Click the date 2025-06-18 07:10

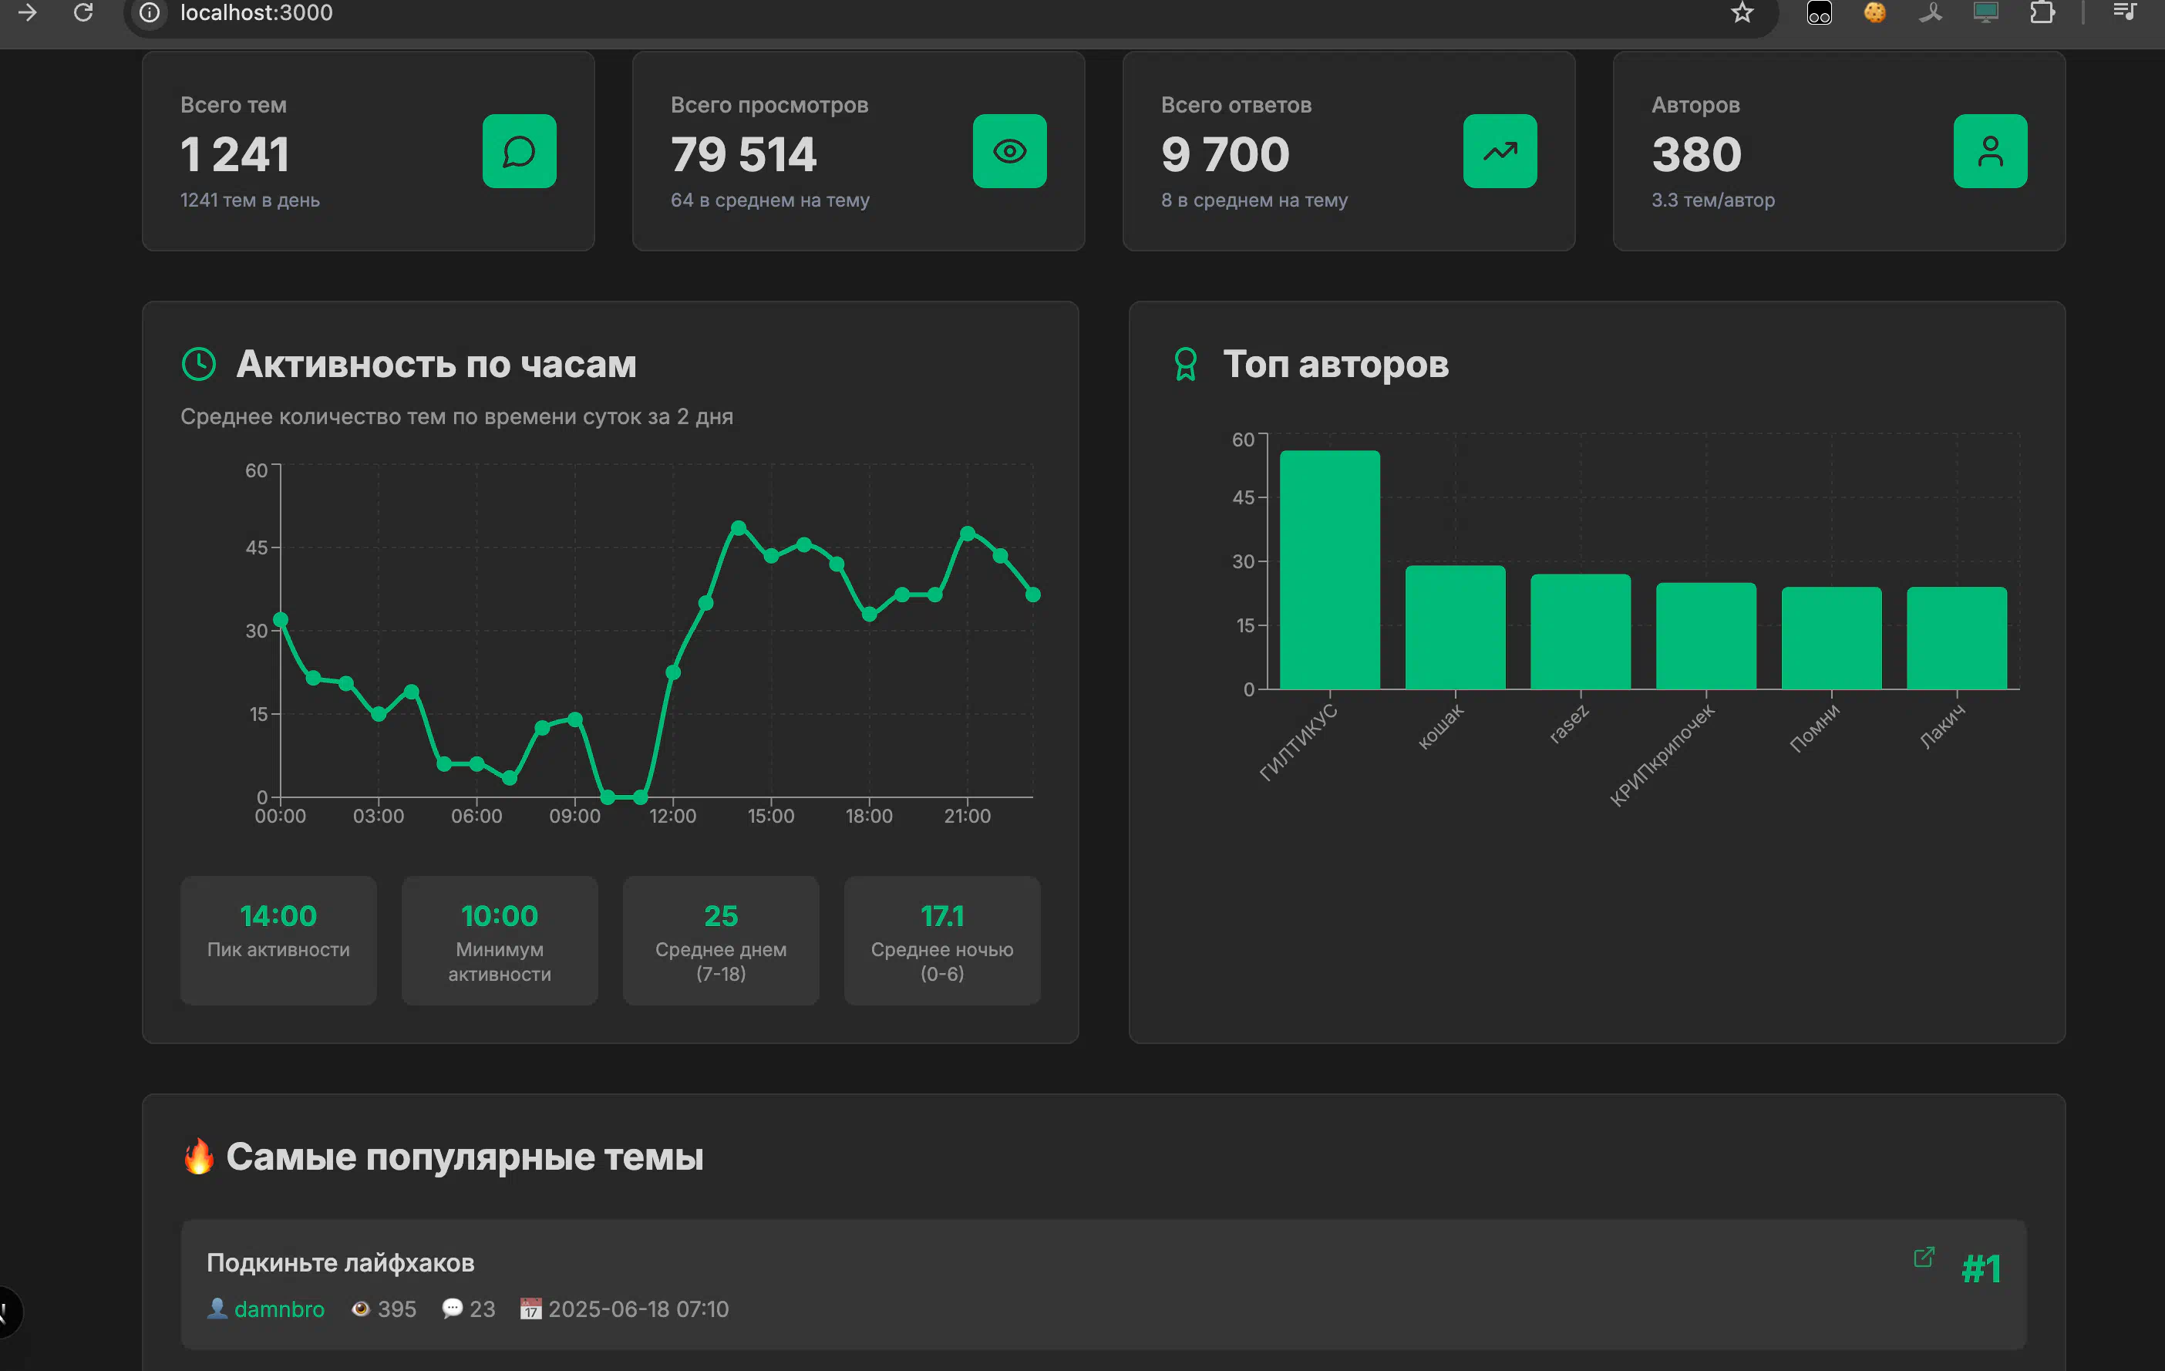click(x=638, y=1309)
